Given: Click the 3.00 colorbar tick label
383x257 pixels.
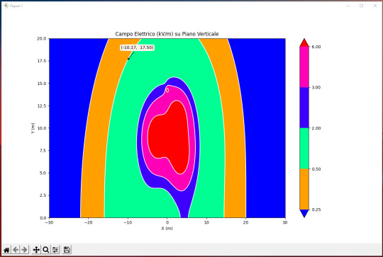Looking at the screenshot, I should (x=316, y=87).
